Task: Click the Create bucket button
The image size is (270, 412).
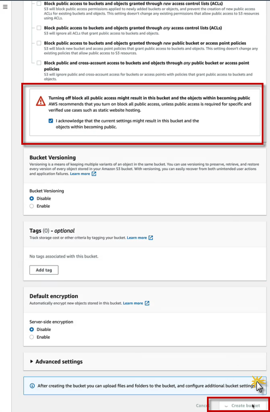Action: coord(242,405)
